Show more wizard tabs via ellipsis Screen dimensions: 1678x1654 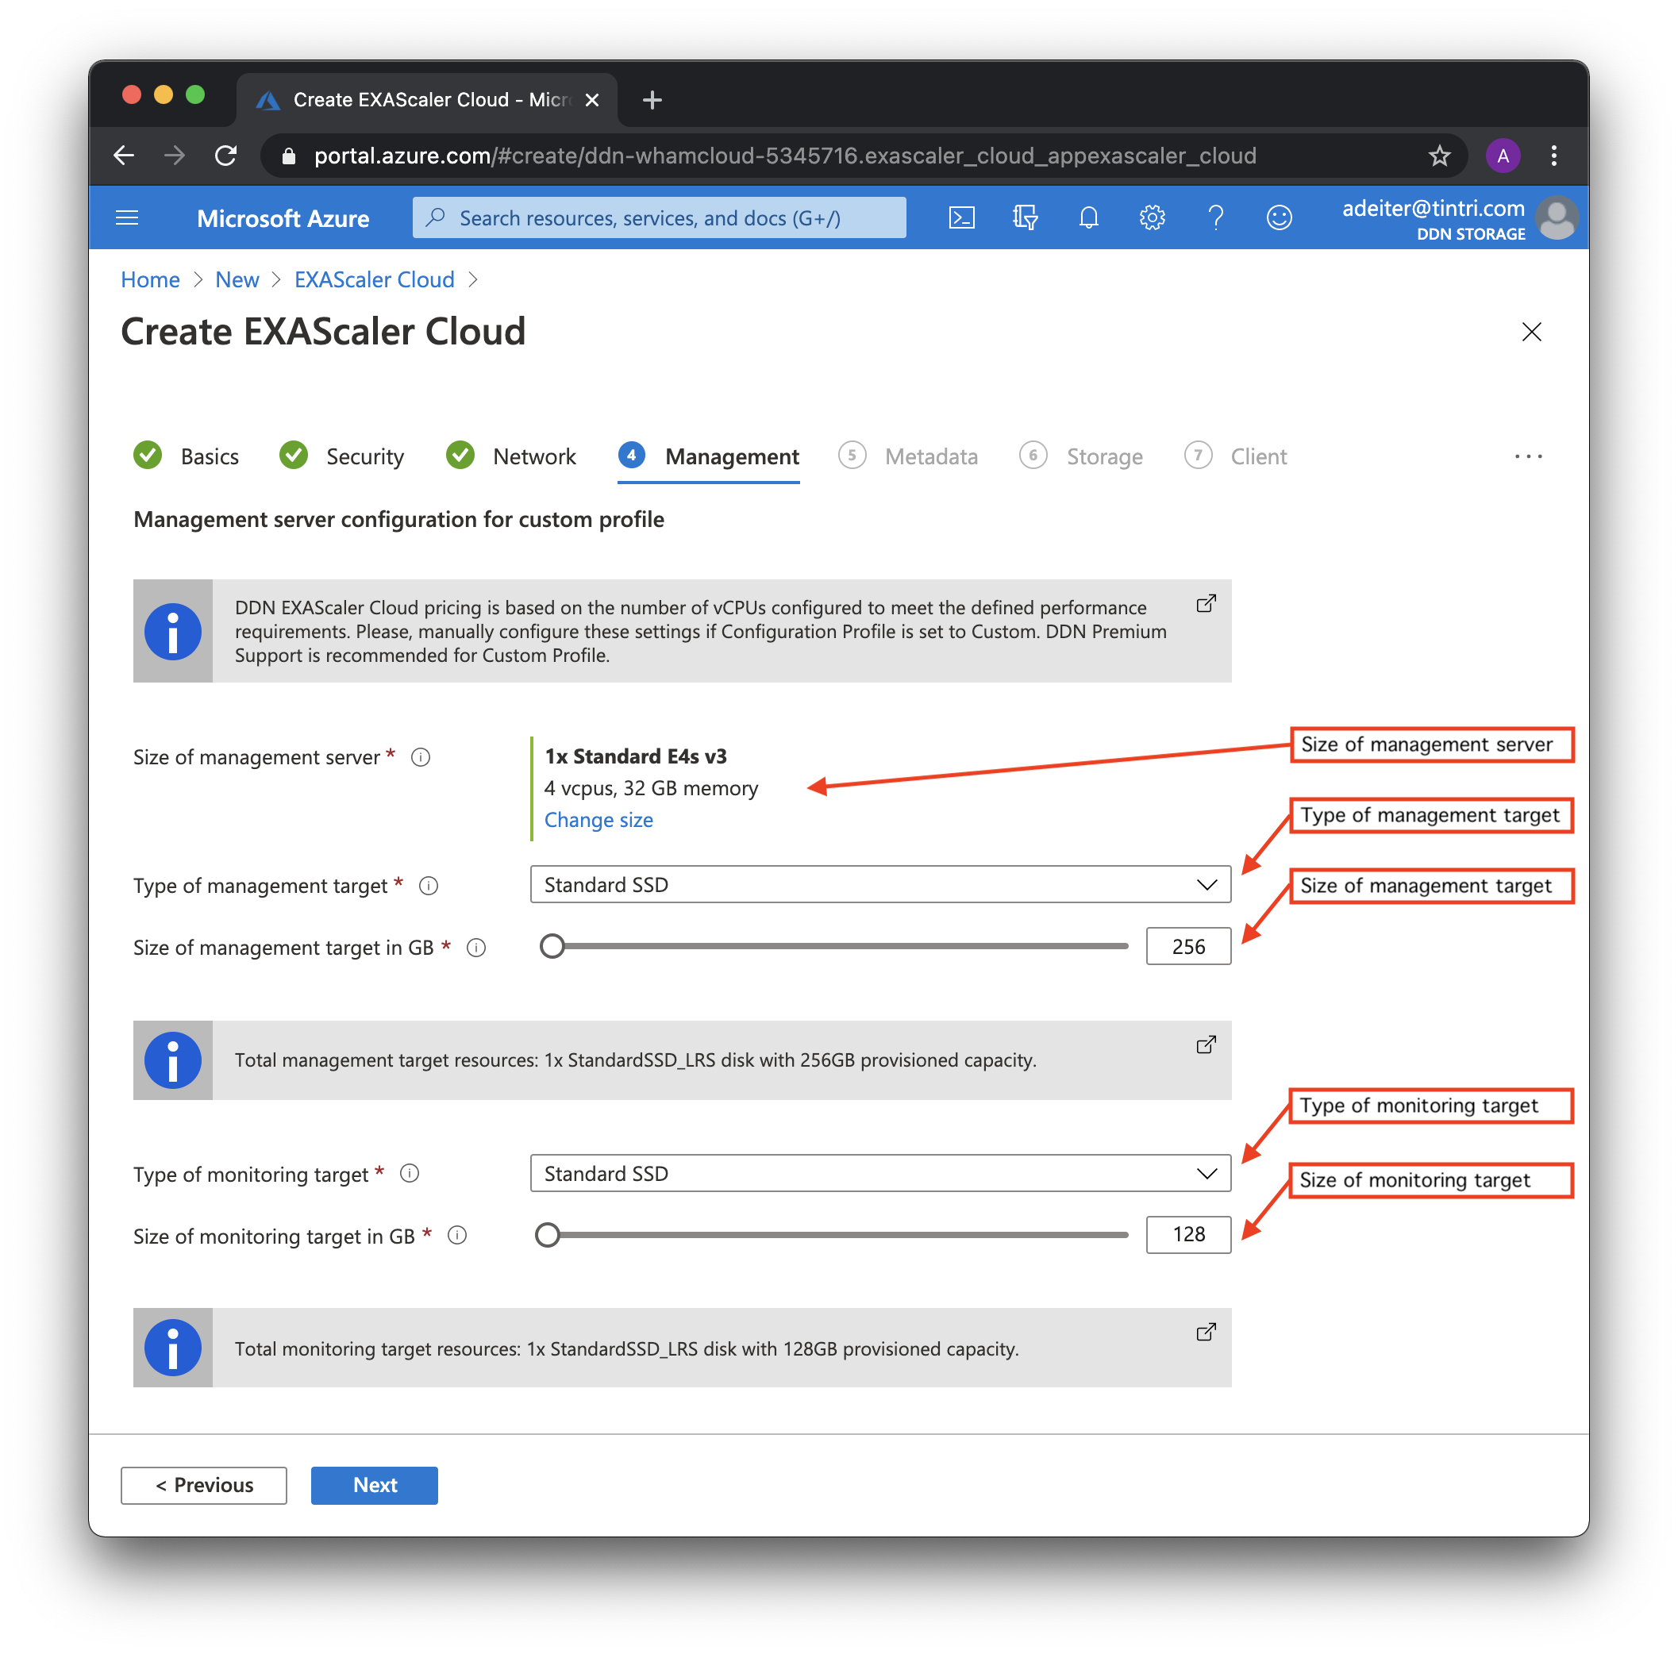(x=1528, y=456)
